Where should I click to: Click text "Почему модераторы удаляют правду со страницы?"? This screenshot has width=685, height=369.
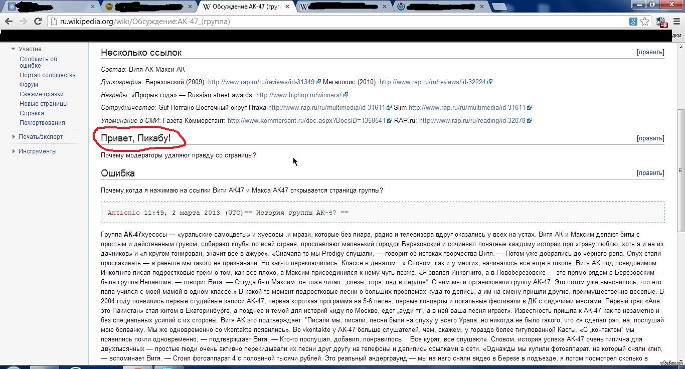(x=179, y=155)
